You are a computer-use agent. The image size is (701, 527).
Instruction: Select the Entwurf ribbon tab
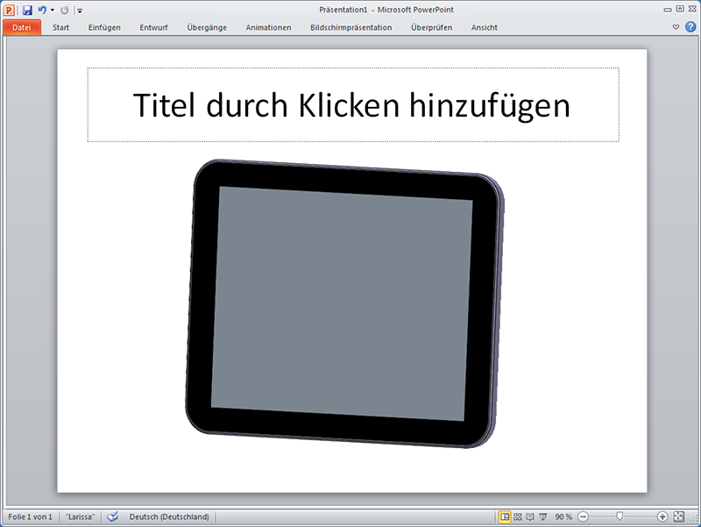click(153, 27)
